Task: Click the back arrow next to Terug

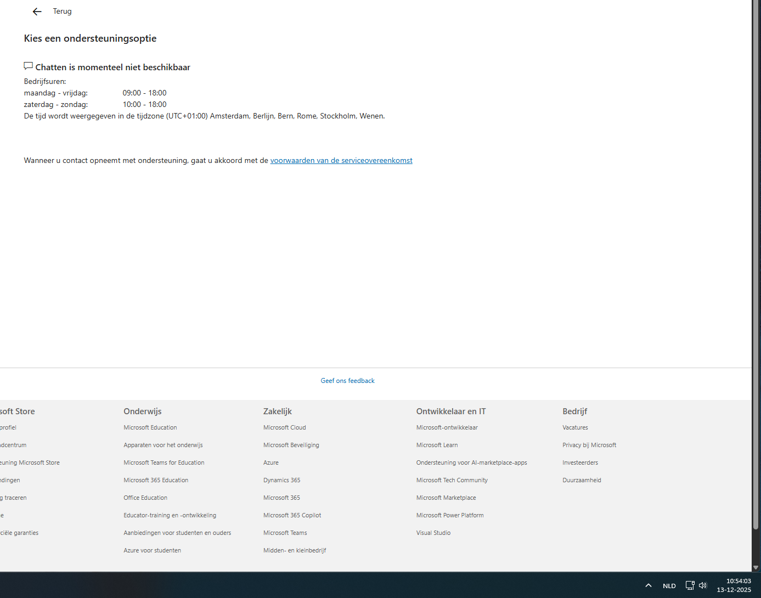Action: (37, 11)
